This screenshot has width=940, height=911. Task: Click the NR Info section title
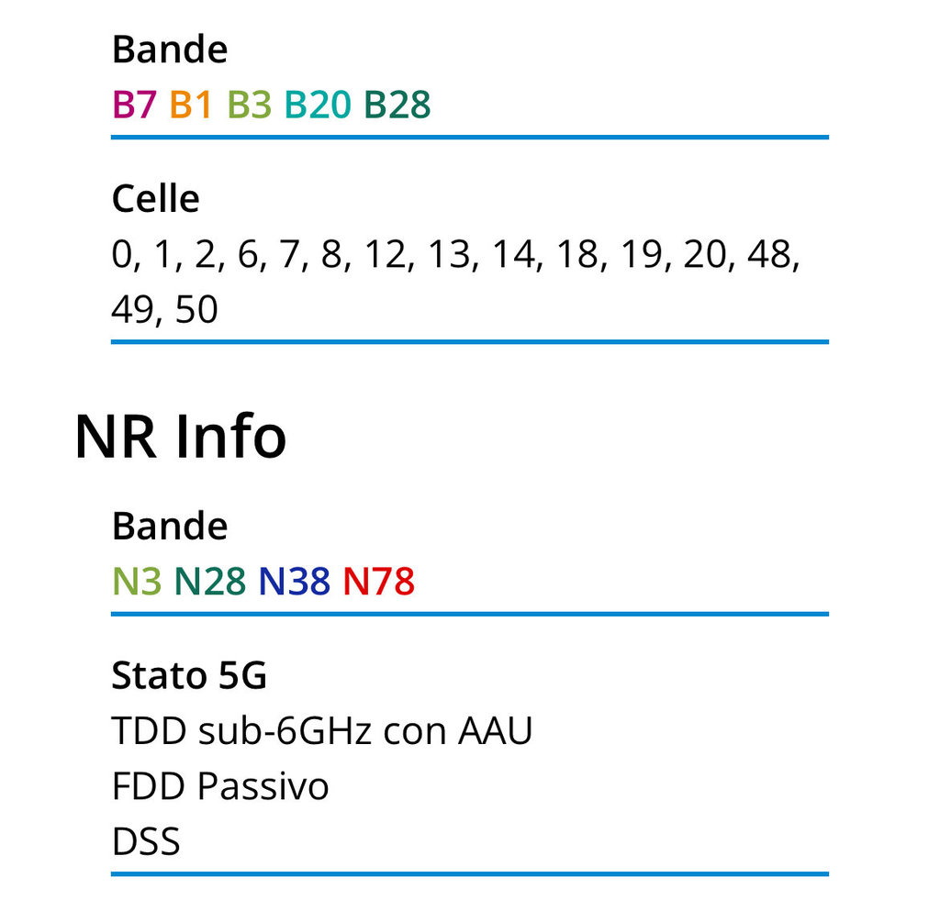pyautogui.click(x=181, y=438)
